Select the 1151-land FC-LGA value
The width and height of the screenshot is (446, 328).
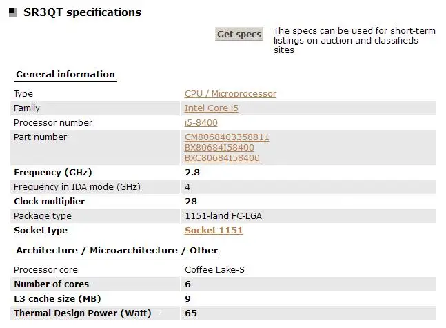pos(223,216)
